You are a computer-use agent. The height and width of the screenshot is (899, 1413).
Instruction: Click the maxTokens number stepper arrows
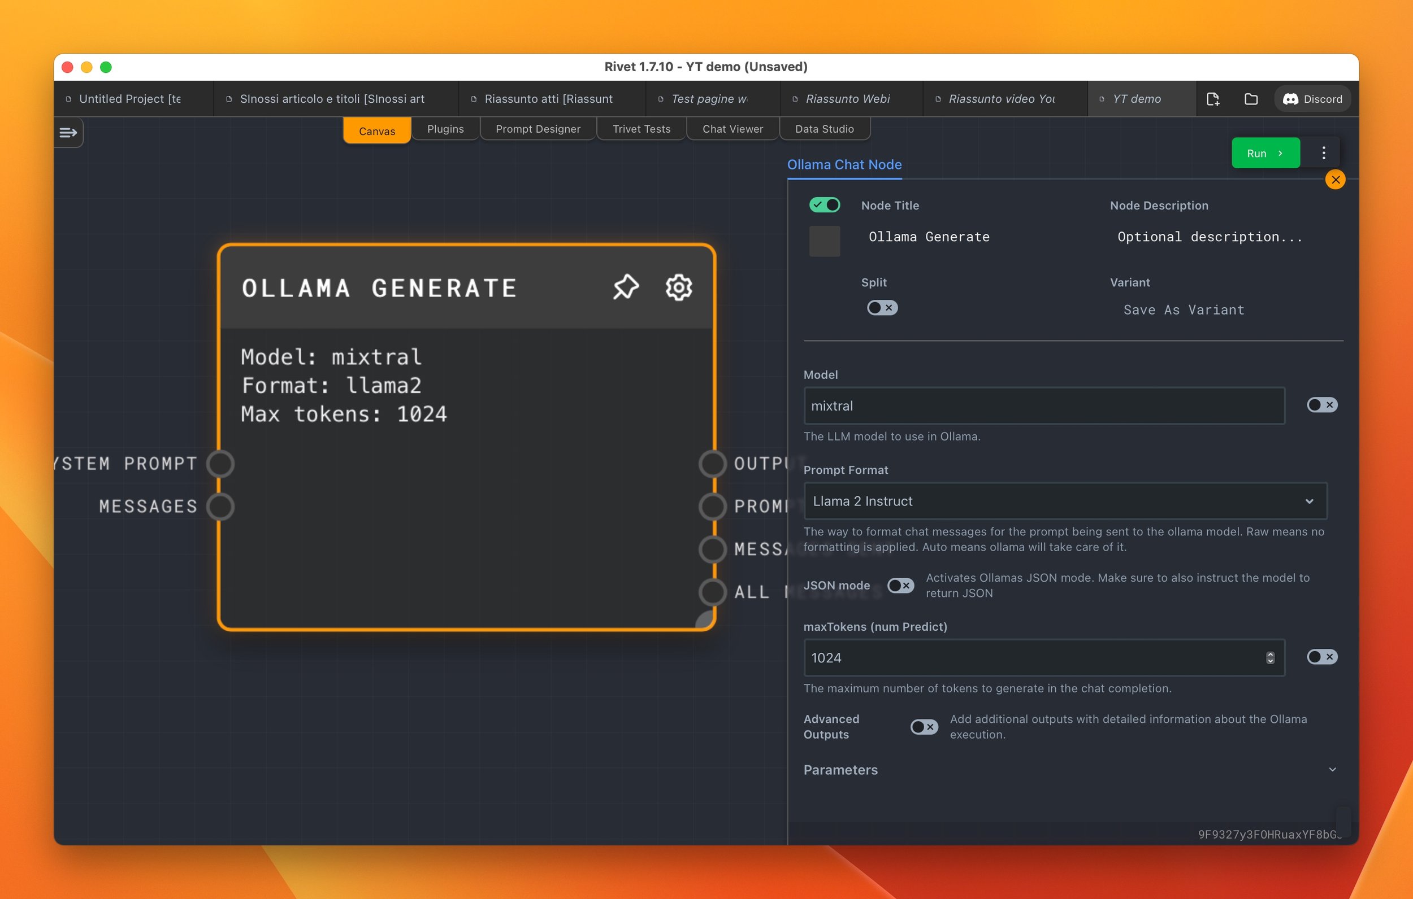(x=1271, y=657)
